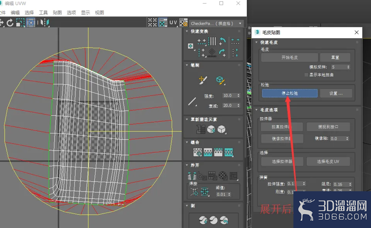Click the freeform mode toolbar icon
The height and width of the screenshot is (228, 371).
tap(31, 23)
